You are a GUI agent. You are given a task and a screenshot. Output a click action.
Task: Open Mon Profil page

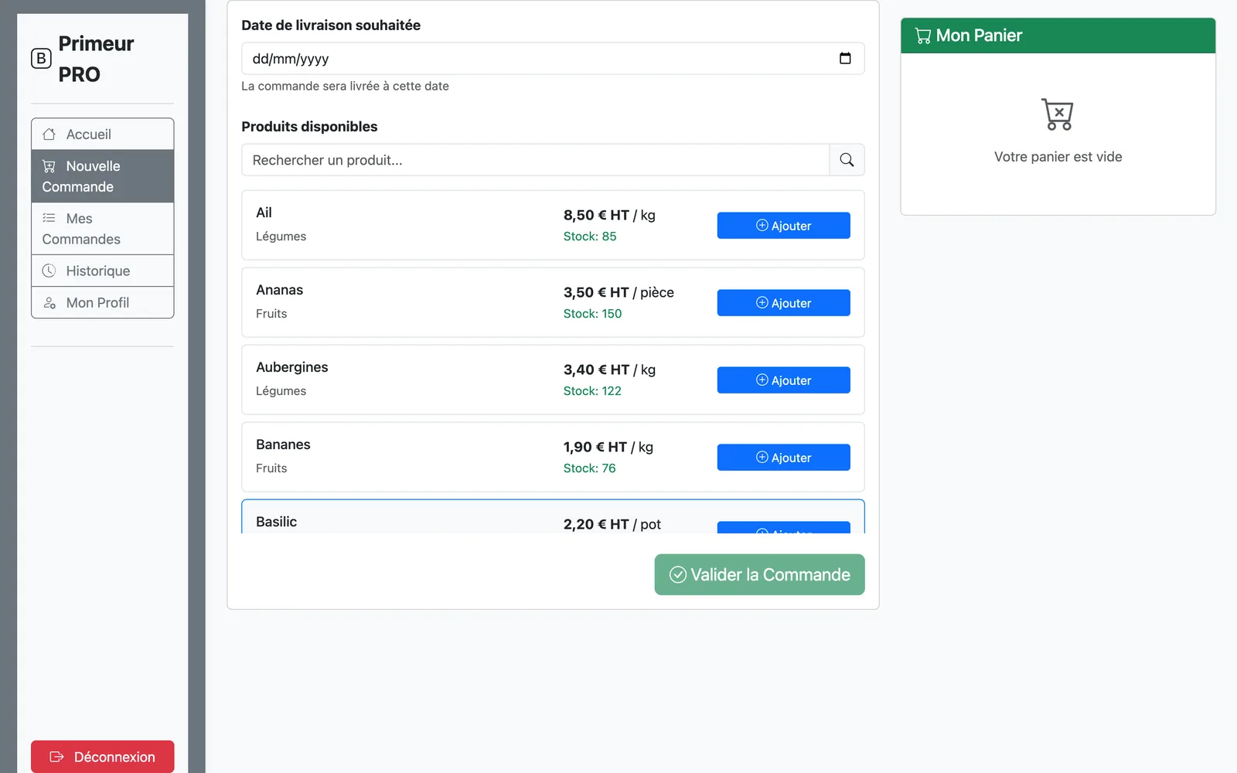(x=102, y=303)
